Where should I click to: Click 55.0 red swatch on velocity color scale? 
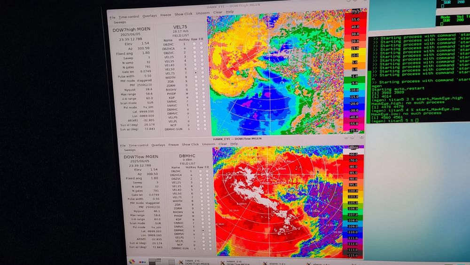click(355, 19)
